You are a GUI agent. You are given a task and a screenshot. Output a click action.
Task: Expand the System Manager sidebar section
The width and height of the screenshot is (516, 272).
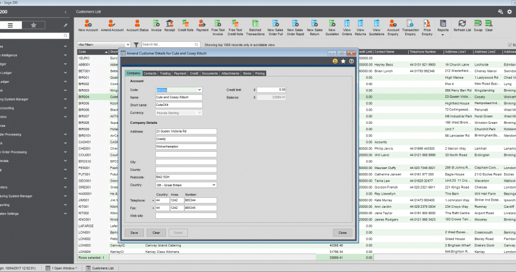65,99
